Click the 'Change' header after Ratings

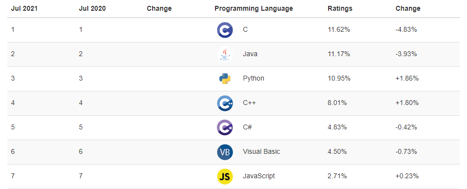[408, 9]
